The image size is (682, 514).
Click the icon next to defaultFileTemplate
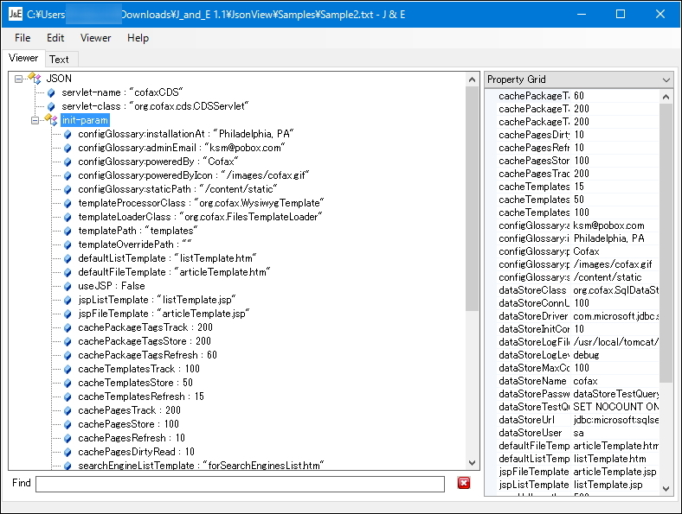tap(68, 273)
